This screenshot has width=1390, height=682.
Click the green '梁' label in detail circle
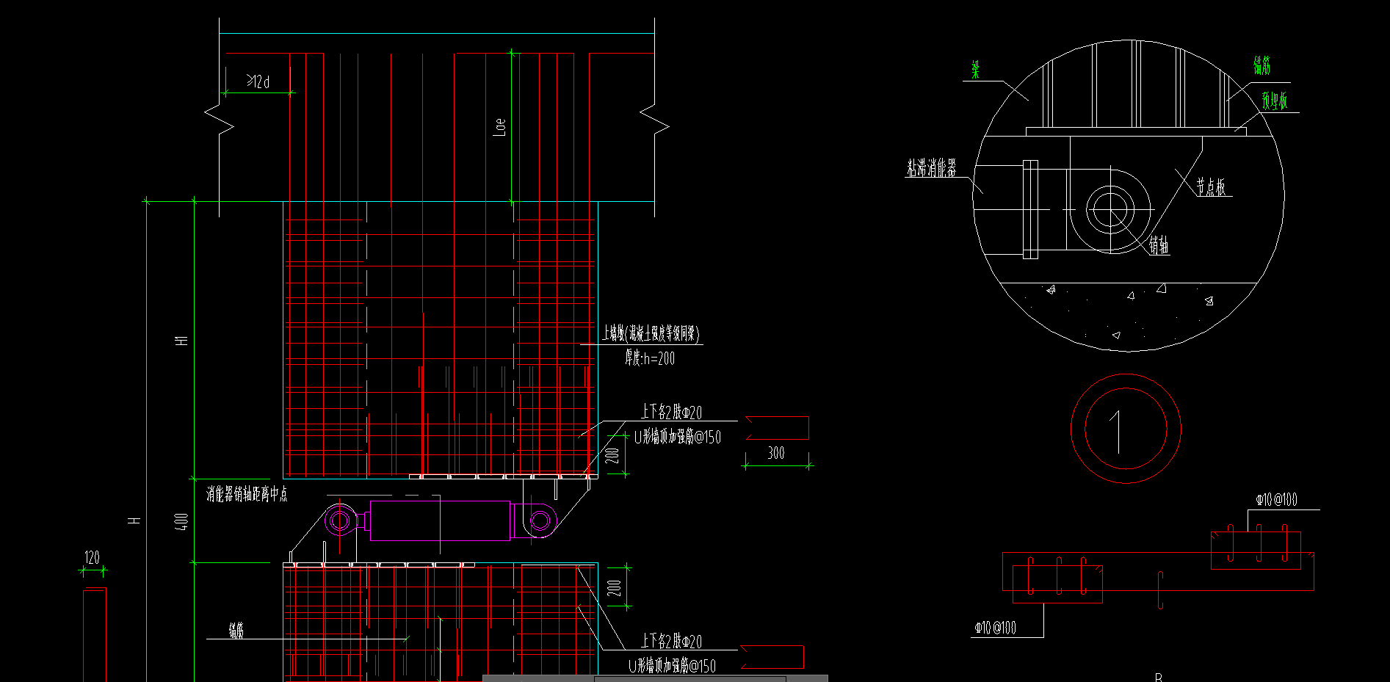(975, 70)
